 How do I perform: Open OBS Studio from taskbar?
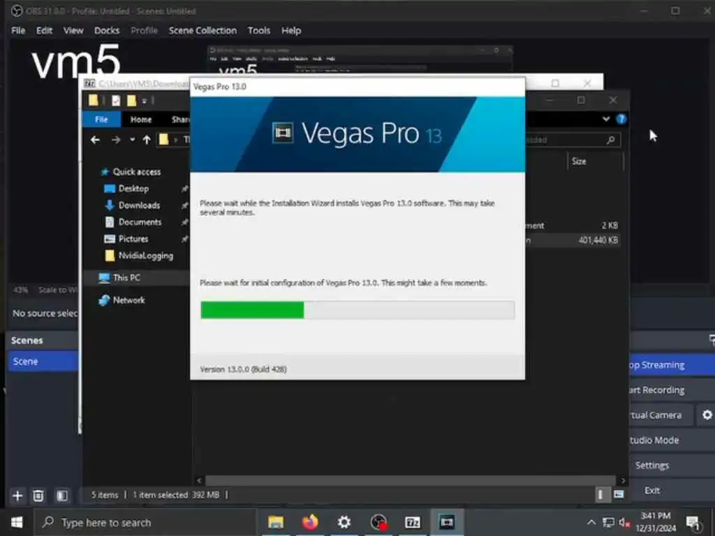click(378, 522)
